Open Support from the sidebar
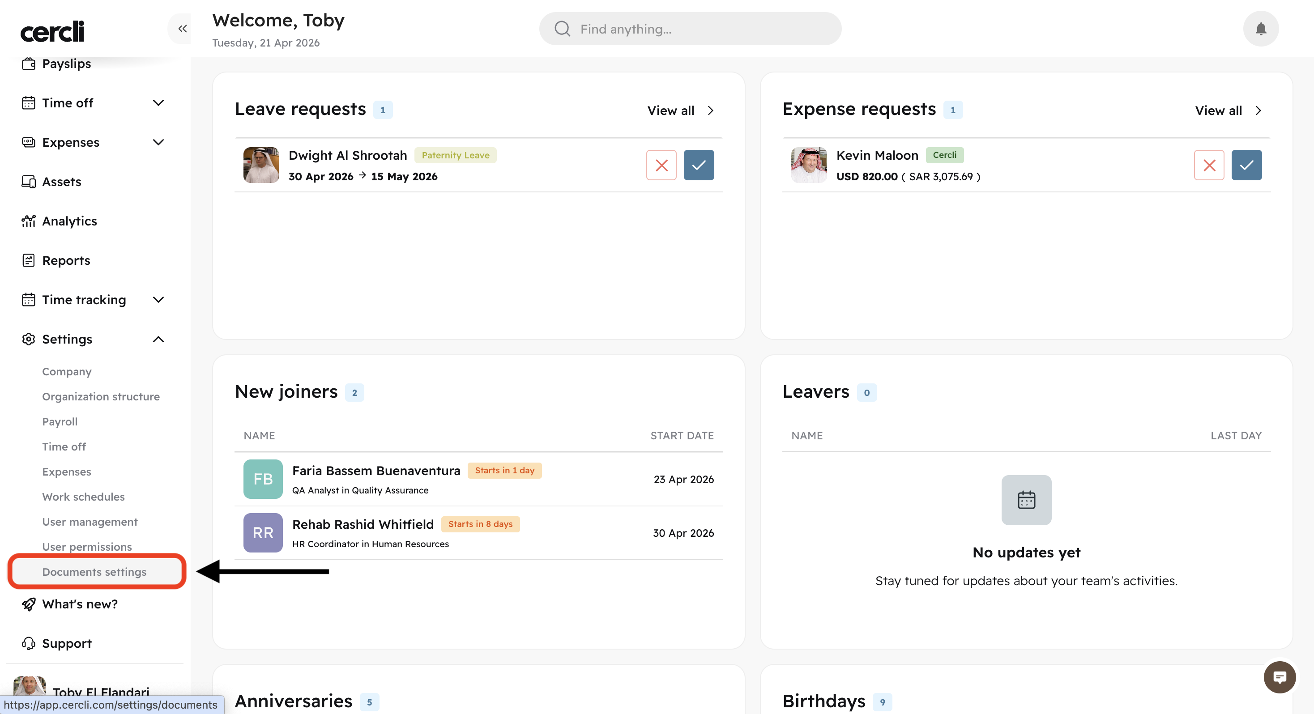Screen dimensions: 1314x714 (x=66, y=643)
